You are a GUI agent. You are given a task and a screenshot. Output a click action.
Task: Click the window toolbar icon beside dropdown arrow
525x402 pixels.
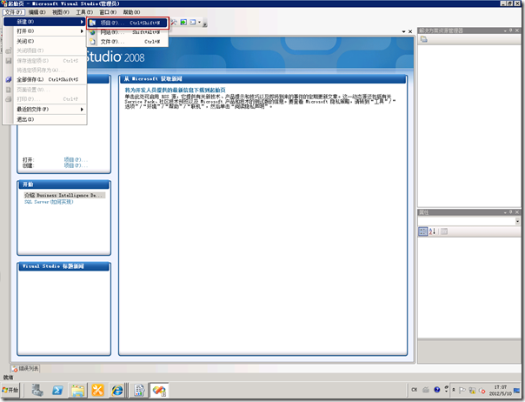(193, 22)
